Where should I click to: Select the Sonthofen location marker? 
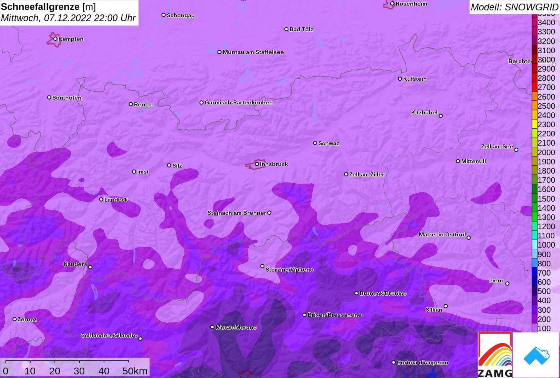pos(49,98)
